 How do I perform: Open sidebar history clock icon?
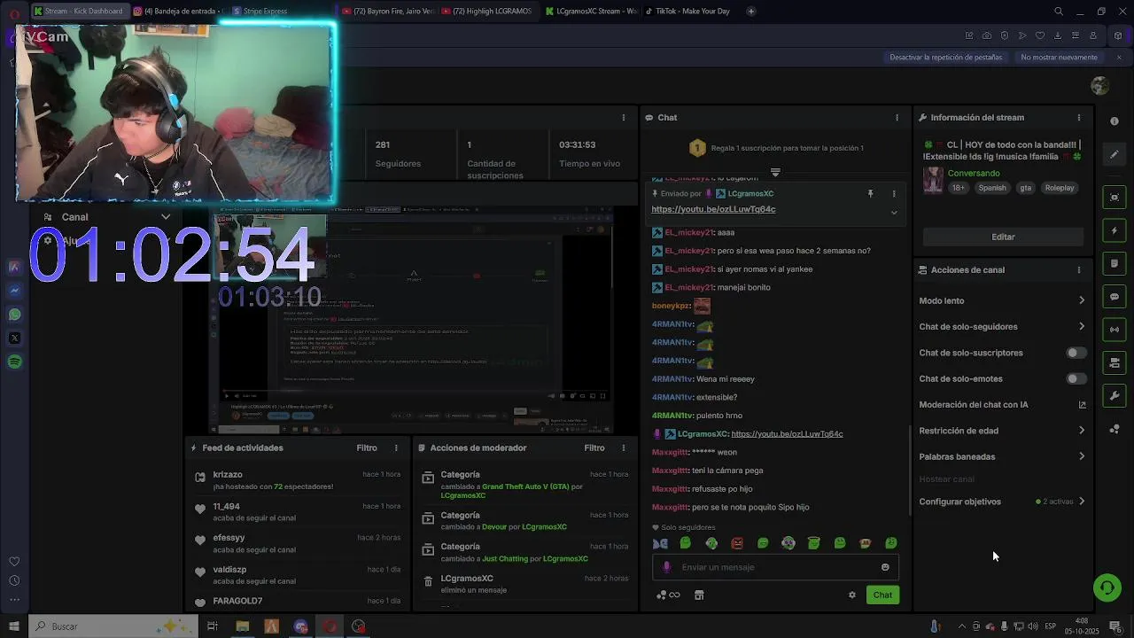(14, 580)
